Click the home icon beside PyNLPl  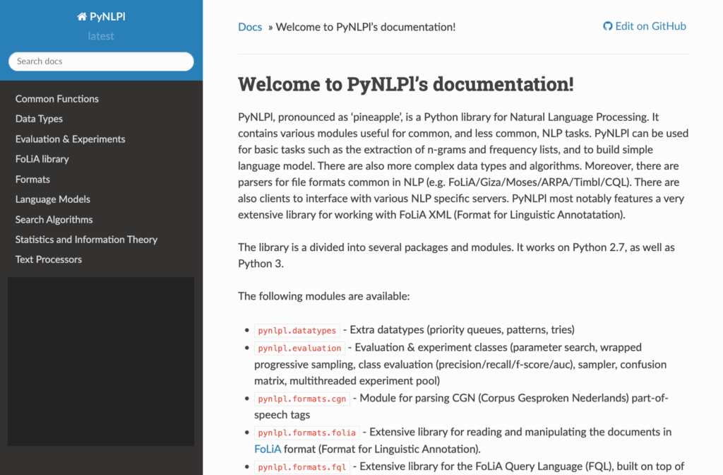pos(82,17)
